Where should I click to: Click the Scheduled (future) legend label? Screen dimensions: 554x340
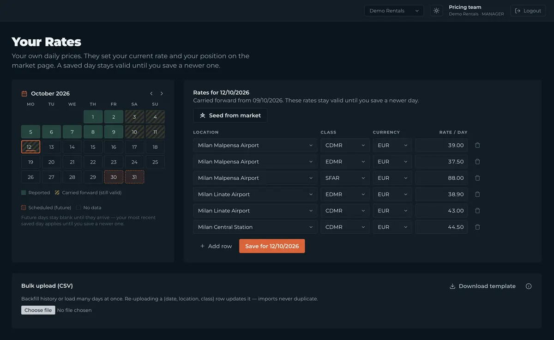pos(49,208)
